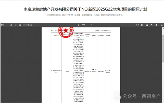Go to previous page arrow
Viewport: 164px width, 103px height.
[x=16, y=25]
